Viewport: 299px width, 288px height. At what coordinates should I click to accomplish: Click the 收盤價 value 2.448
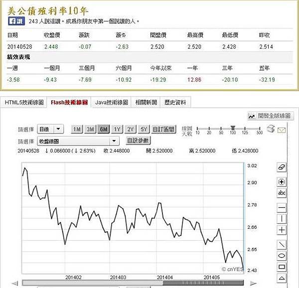[x=51, y=47]
